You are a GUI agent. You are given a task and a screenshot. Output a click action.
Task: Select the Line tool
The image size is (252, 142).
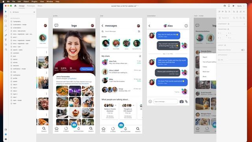coord(6,30)
